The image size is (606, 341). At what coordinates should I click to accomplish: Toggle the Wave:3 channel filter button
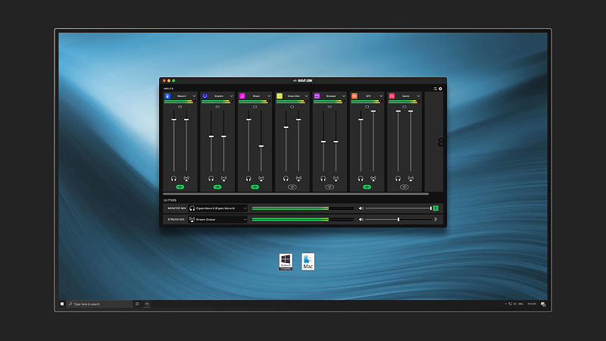pos(180,186)
